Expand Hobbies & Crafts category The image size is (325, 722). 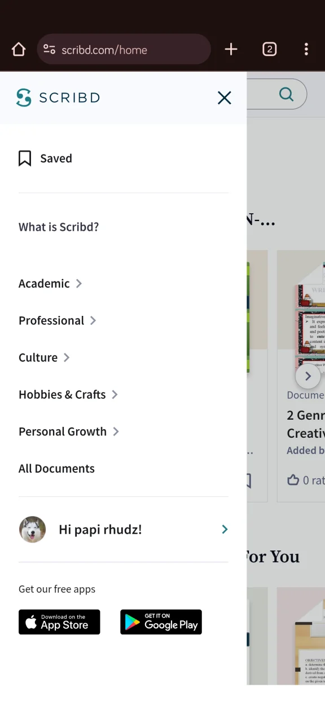[x=68, y=395]
